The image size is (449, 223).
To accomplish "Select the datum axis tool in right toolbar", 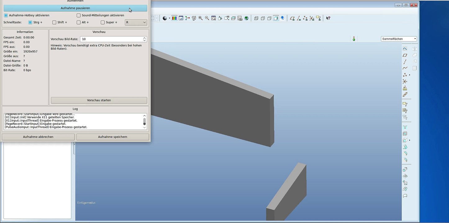I will point(405,62).
